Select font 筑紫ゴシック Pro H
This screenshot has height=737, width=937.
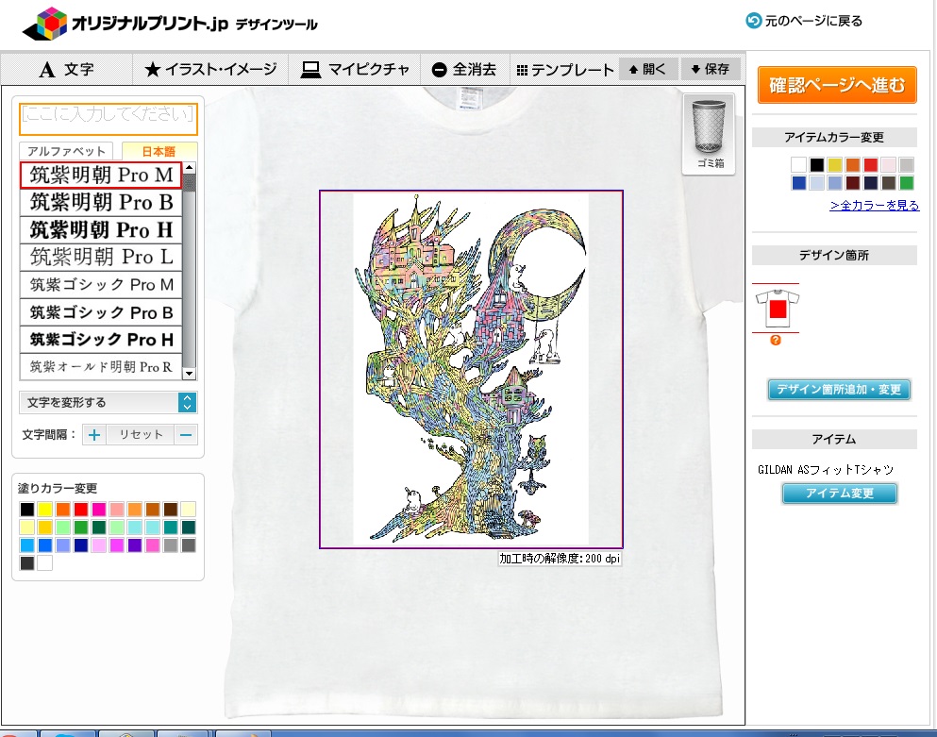click(x=101, y=340)
